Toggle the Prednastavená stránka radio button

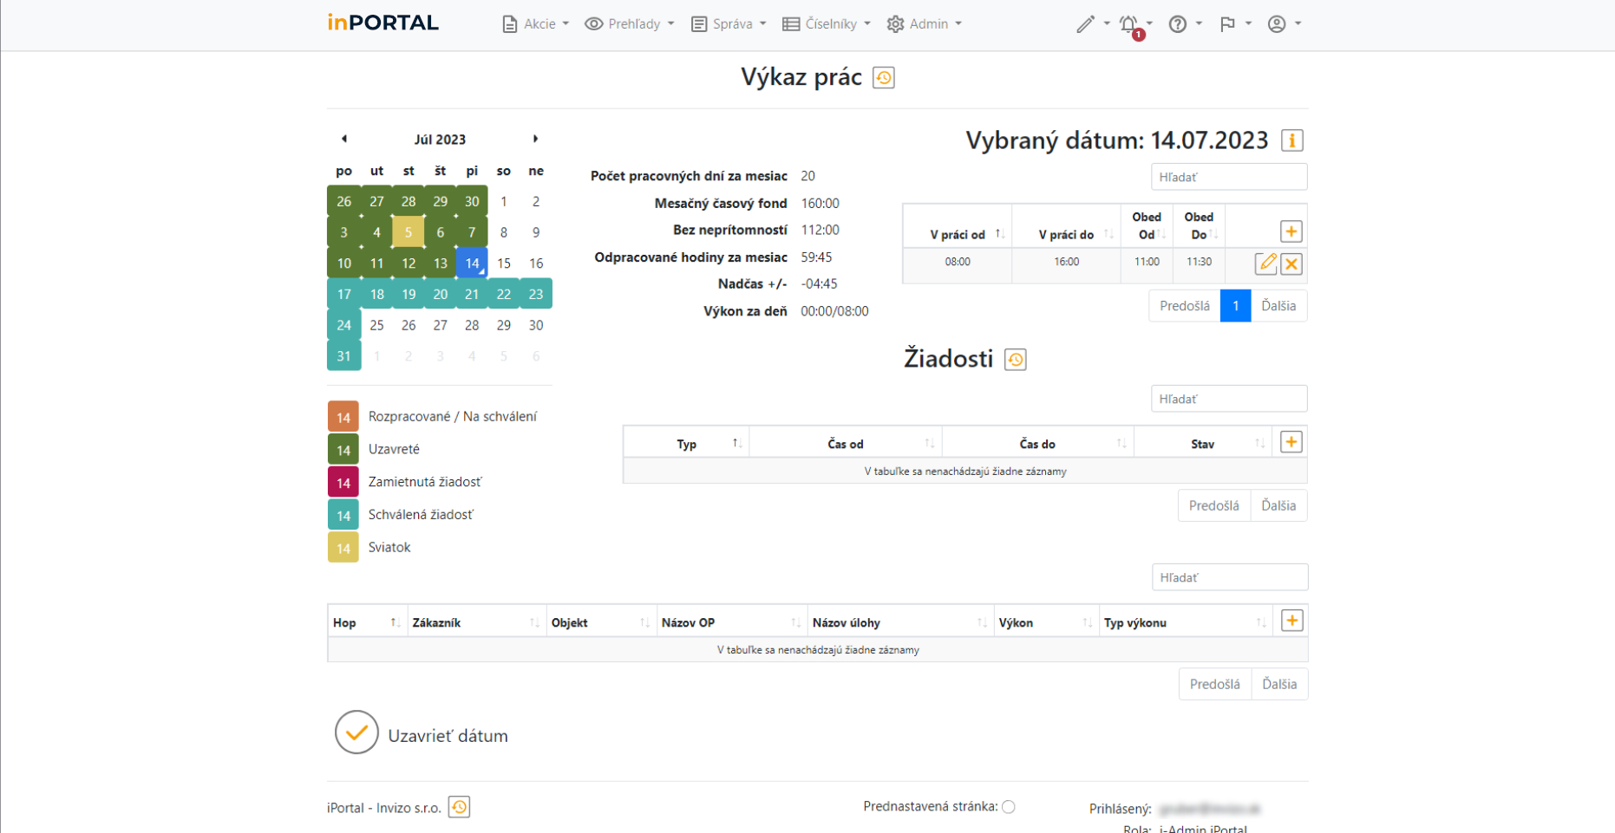(x=1009, y=807)
